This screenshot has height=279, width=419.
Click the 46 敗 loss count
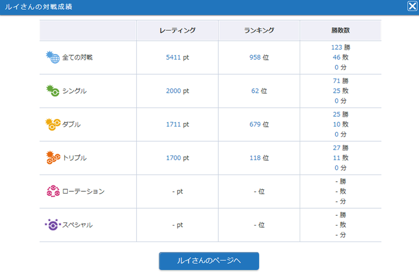click(x=340, y=57)
